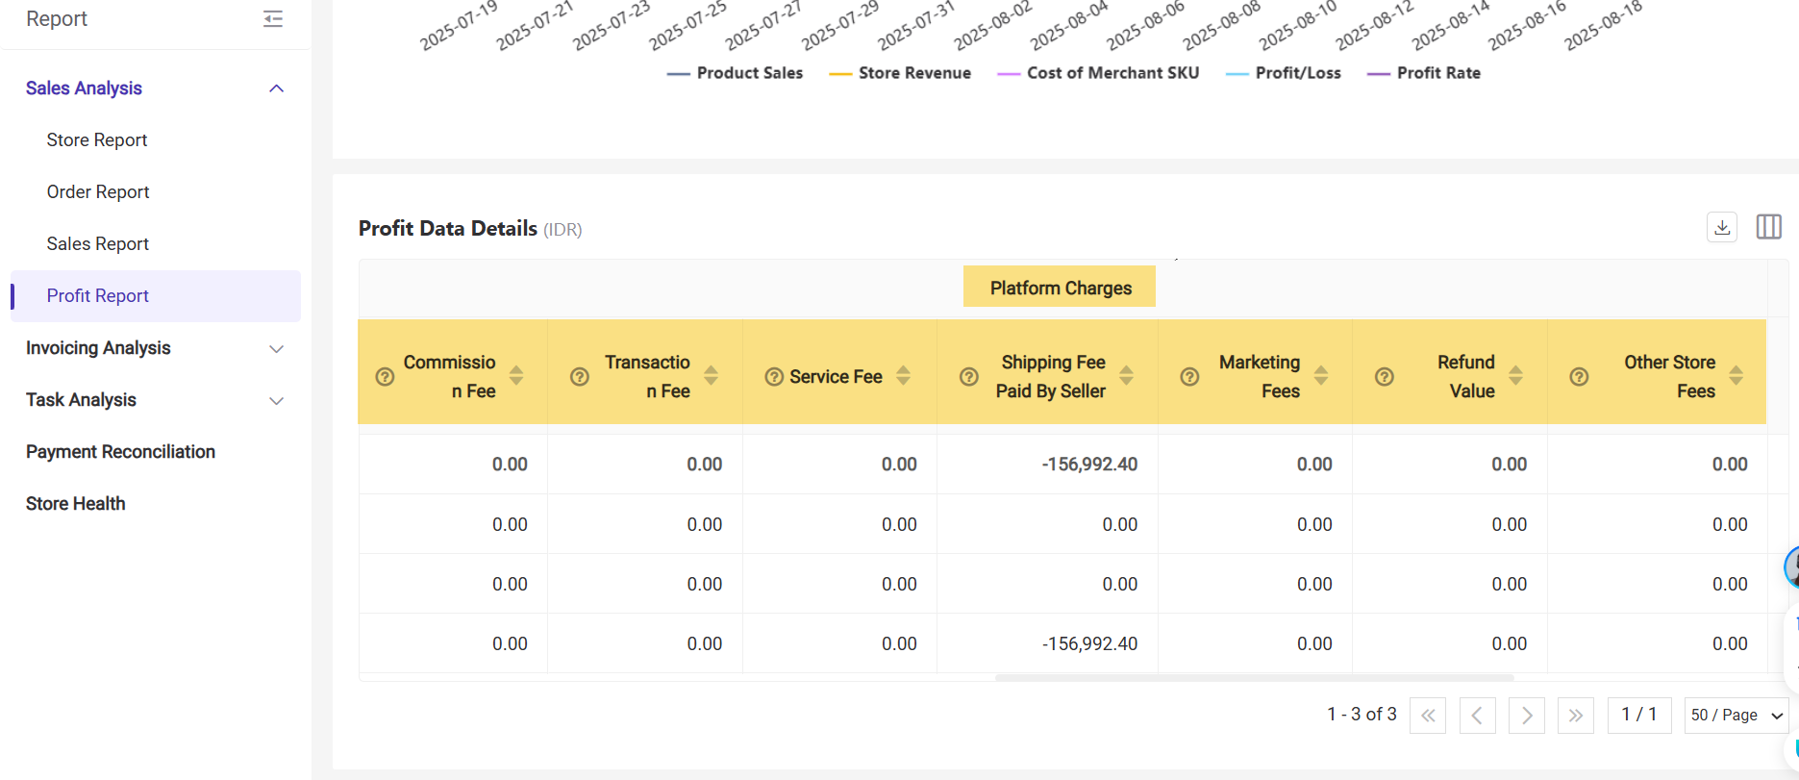Select the -156,992.40 value in first row
The height and width of the screenshot is (780, 1799).
[1089, 465]
